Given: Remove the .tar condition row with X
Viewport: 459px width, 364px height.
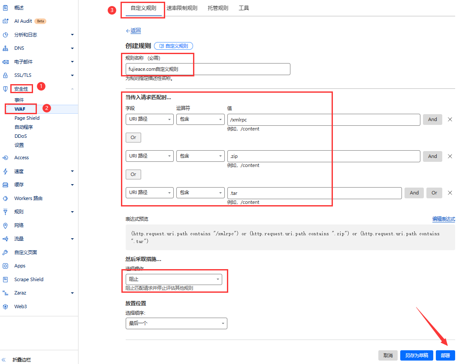Looking at the screenshot, I should 450,193.
